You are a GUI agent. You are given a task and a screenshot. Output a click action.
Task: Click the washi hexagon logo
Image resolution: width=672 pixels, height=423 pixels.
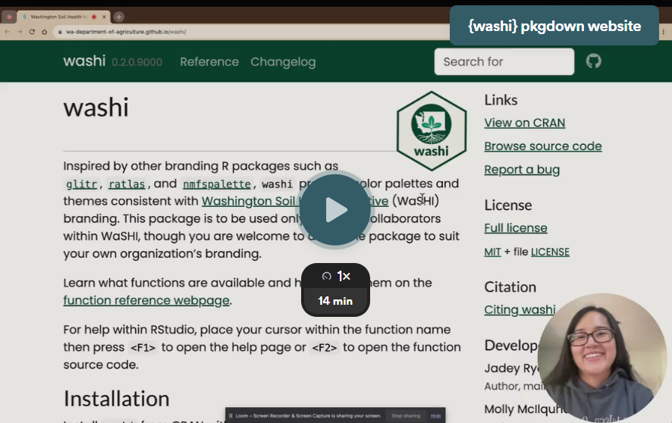point(431,126)
